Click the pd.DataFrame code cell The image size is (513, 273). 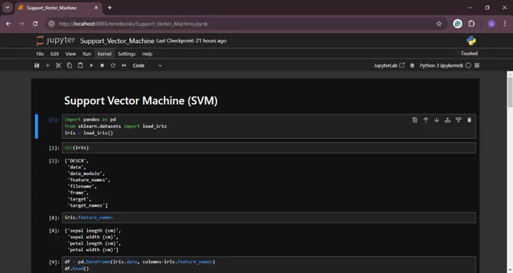coord(269,265)
